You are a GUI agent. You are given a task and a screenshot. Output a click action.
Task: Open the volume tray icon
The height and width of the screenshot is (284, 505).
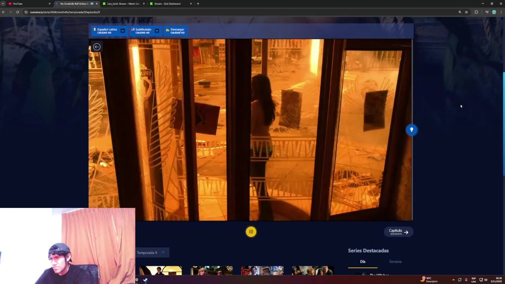tap(486, 280)
